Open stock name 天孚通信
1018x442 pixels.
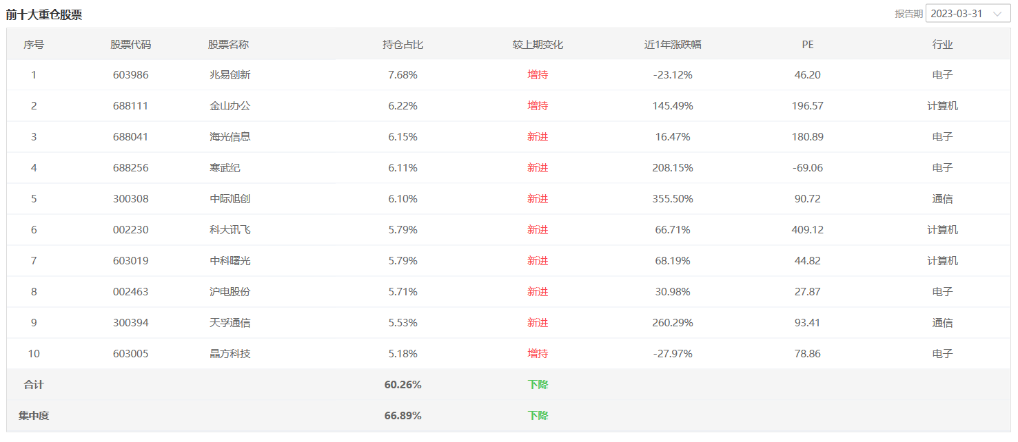[x=230, y=323]
